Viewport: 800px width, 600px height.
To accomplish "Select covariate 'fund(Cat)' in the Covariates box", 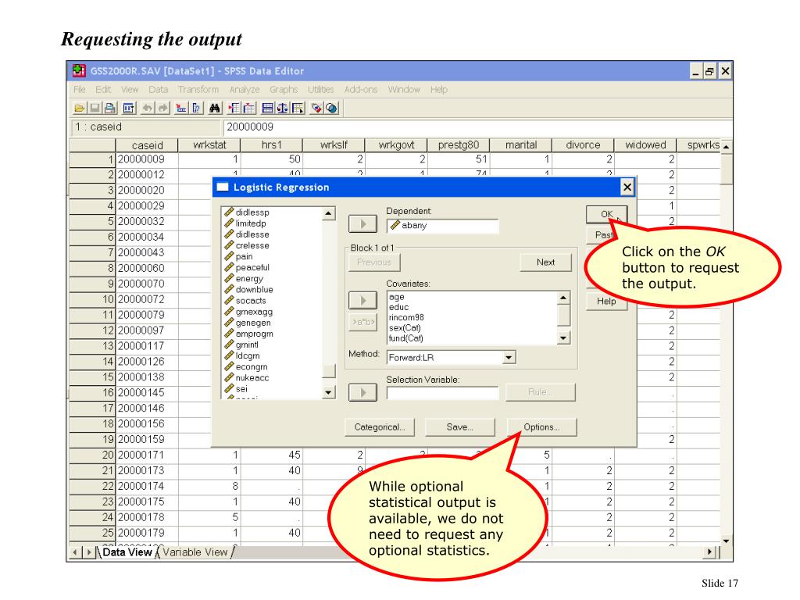I will coord(406,338).
